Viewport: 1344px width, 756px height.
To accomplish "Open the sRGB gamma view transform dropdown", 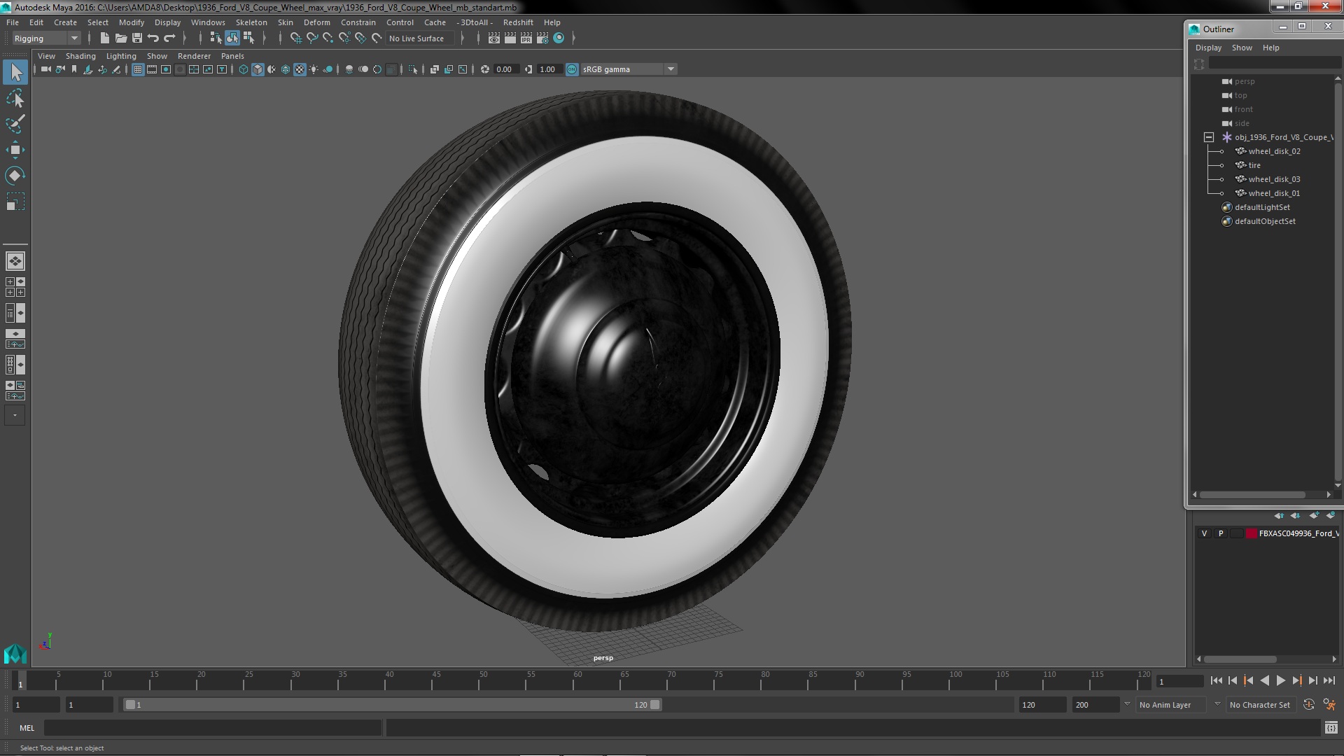I will (629, 69).
